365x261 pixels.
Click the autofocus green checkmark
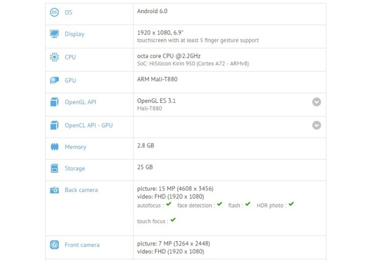(169, 205)
